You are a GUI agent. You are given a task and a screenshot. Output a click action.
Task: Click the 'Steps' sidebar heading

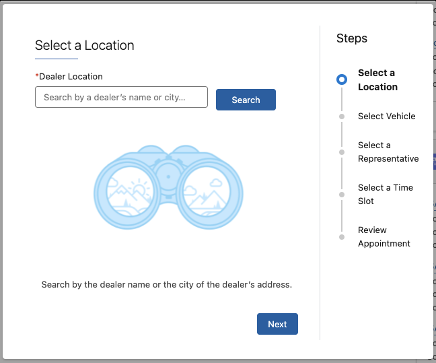point(352,38)
